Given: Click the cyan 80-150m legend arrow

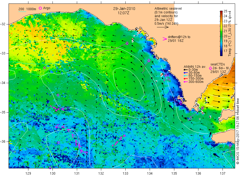Looking at the screenshot, I should [x=186, y=76].
